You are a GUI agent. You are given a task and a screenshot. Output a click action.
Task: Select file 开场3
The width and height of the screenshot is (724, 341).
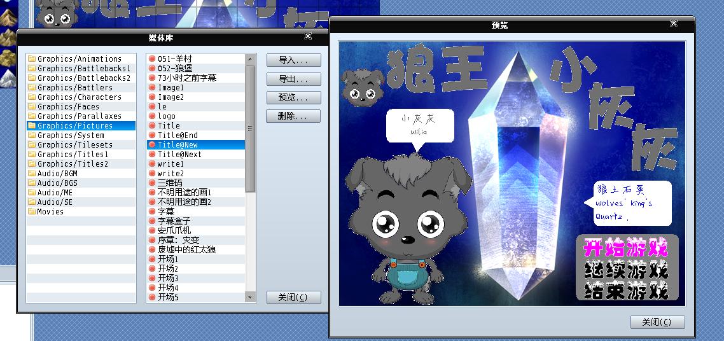196,278
